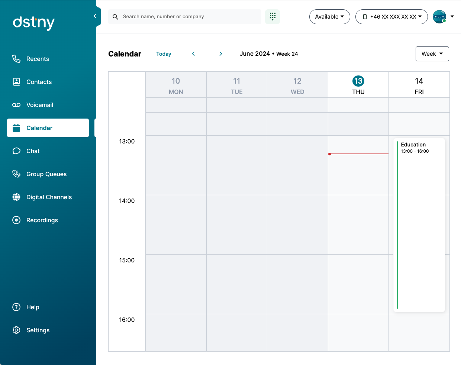Click the current-time red line marker
Screen dimensions: 461x365
coord(358,154)
